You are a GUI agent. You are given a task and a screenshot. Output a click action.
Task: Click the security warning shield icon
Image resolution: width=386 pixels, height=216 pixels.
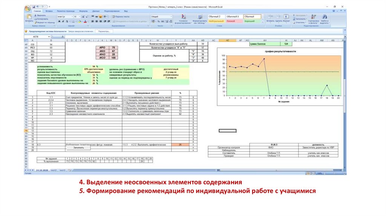[x=26, y=31]
